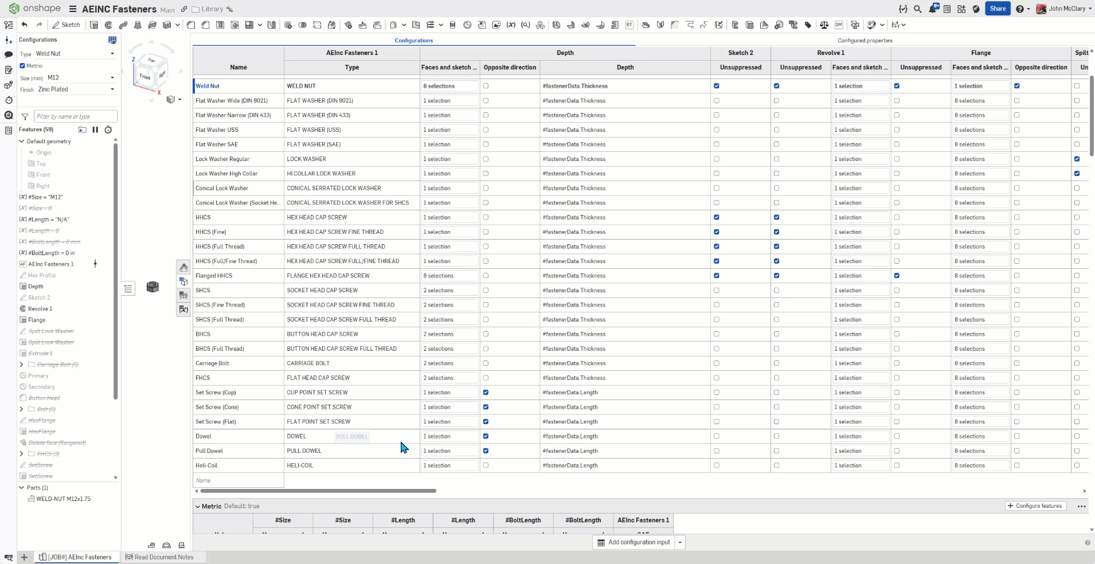Click the Configure features button
Screen dimensions: 1095x564
[1035, 506]
